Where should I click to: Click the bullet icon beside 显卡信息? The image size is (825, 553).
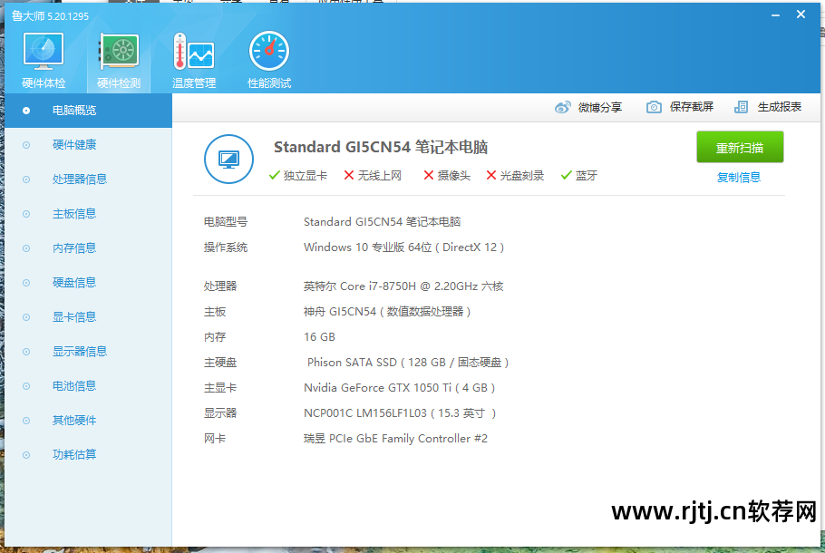coord(26,317)
